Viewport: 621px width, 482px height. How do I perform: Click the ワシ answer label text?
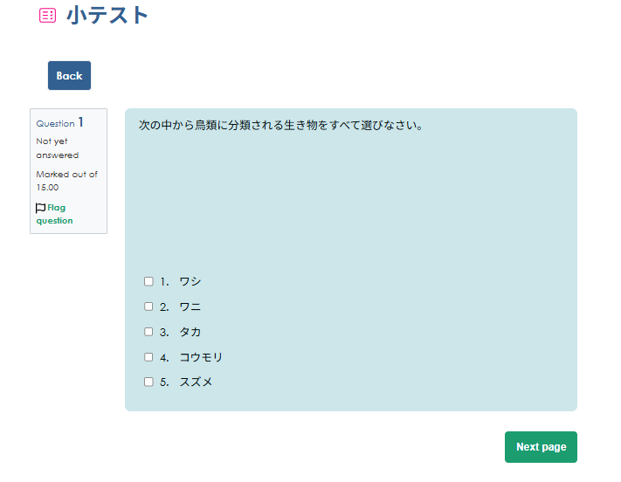pos(190,281)
